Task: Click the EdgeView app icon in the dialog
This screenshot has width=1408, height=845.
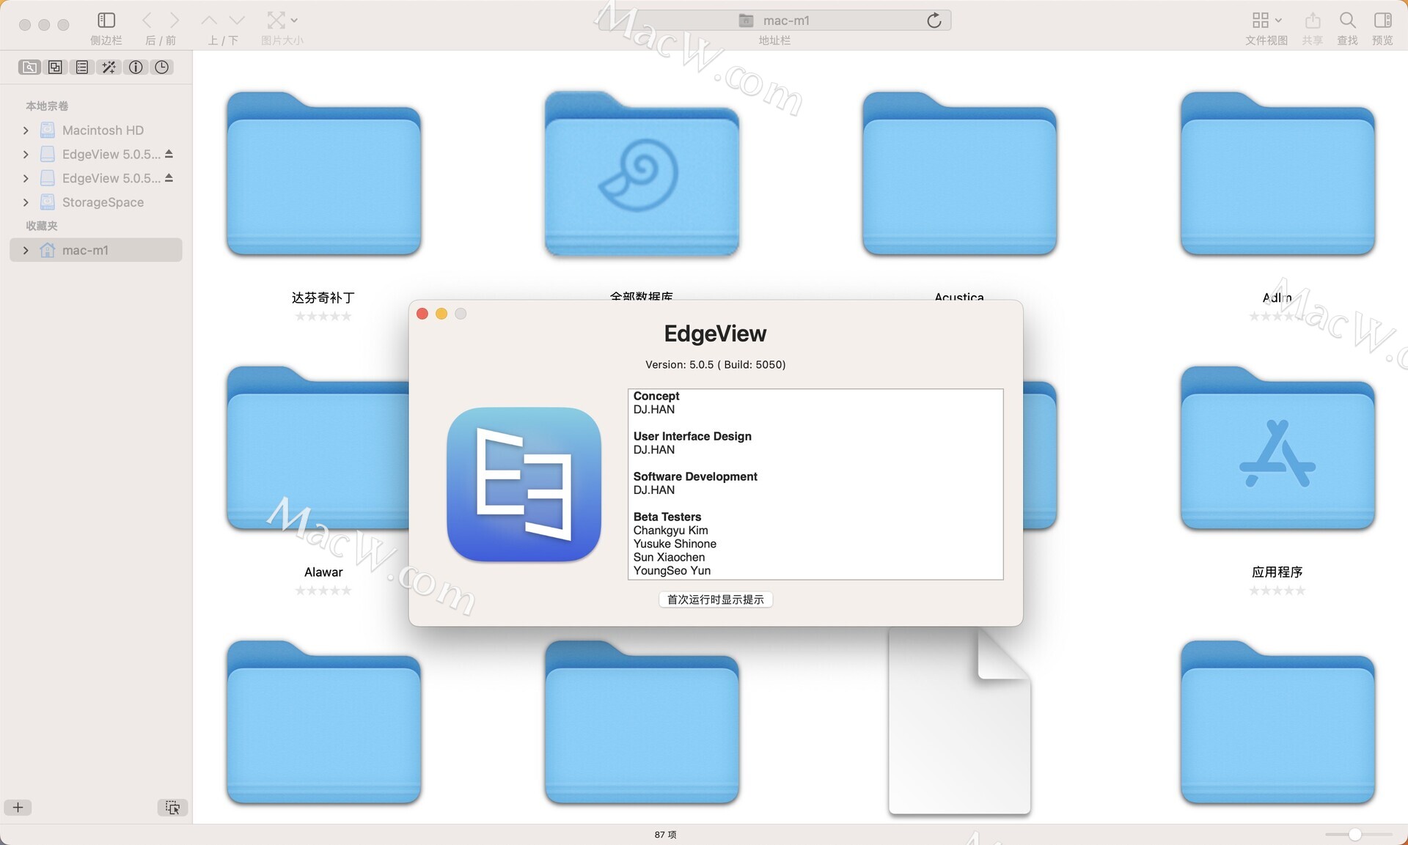Action: 524,484
